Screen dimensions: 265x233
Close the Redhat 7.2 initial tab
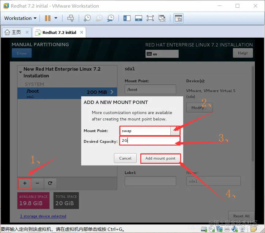coord(81,32)
